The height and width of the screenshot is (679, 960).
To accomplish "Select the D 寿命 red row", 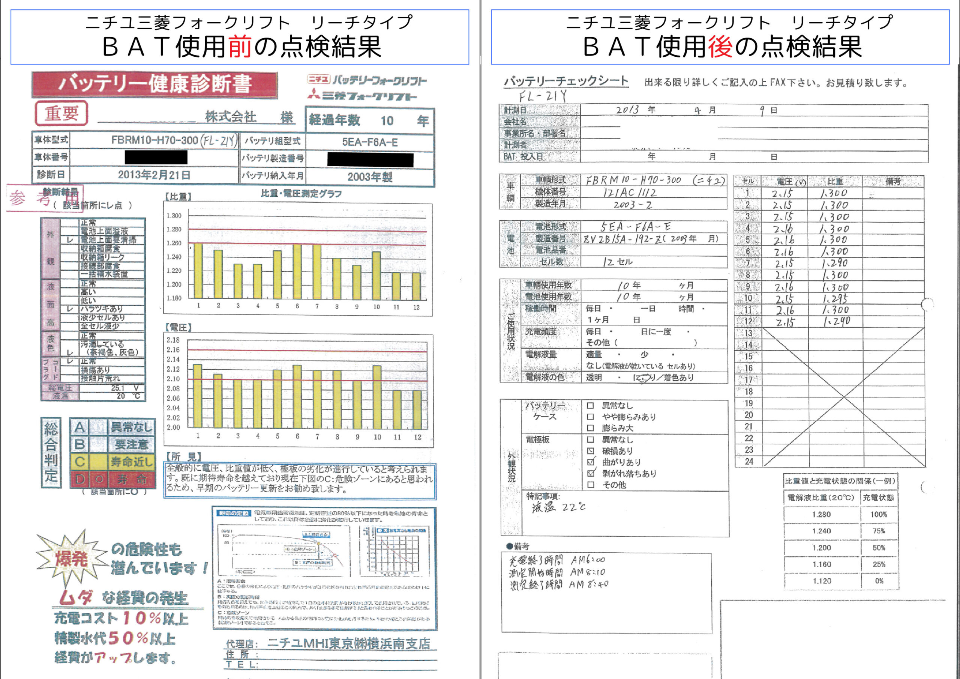I will pyautogui.click(x=112, y=479).
